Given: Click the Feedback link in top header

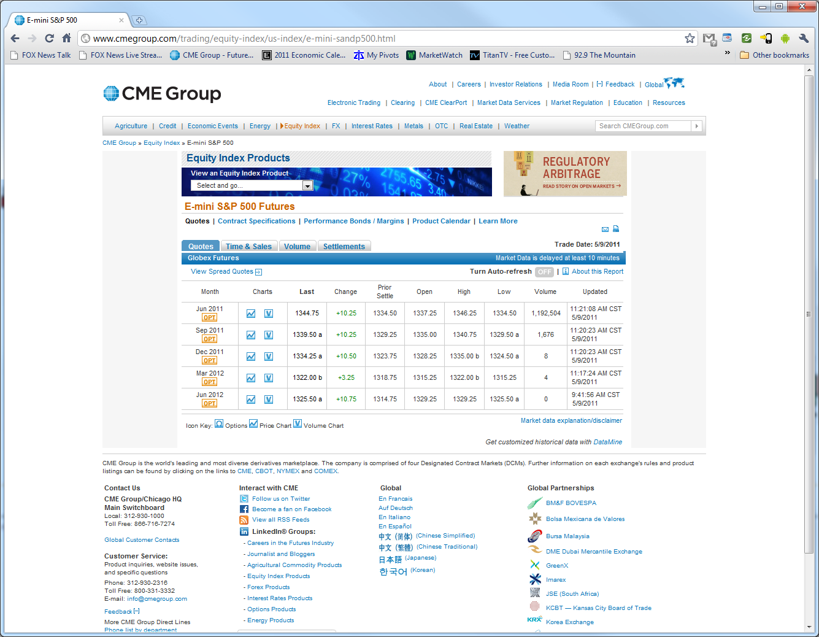Looking at the screenshot, I should (620, 85).
